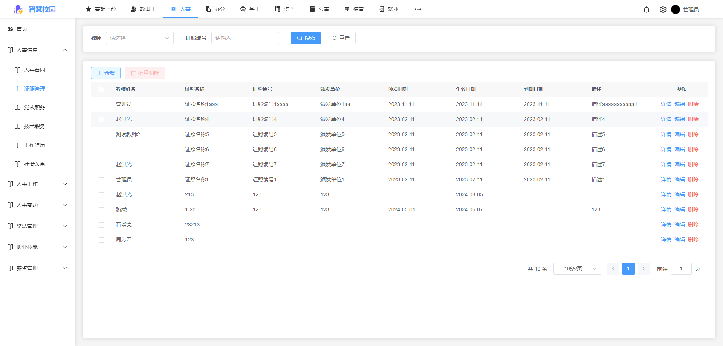This screenshot has width=723, height=346.
Task: Click the blue 搜索 search button
Action: point(306,38)
